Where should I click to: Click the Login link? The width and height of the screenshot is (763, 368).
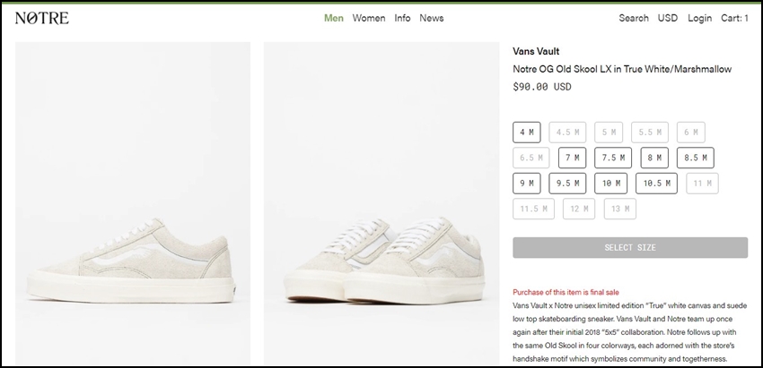point(700,18)
